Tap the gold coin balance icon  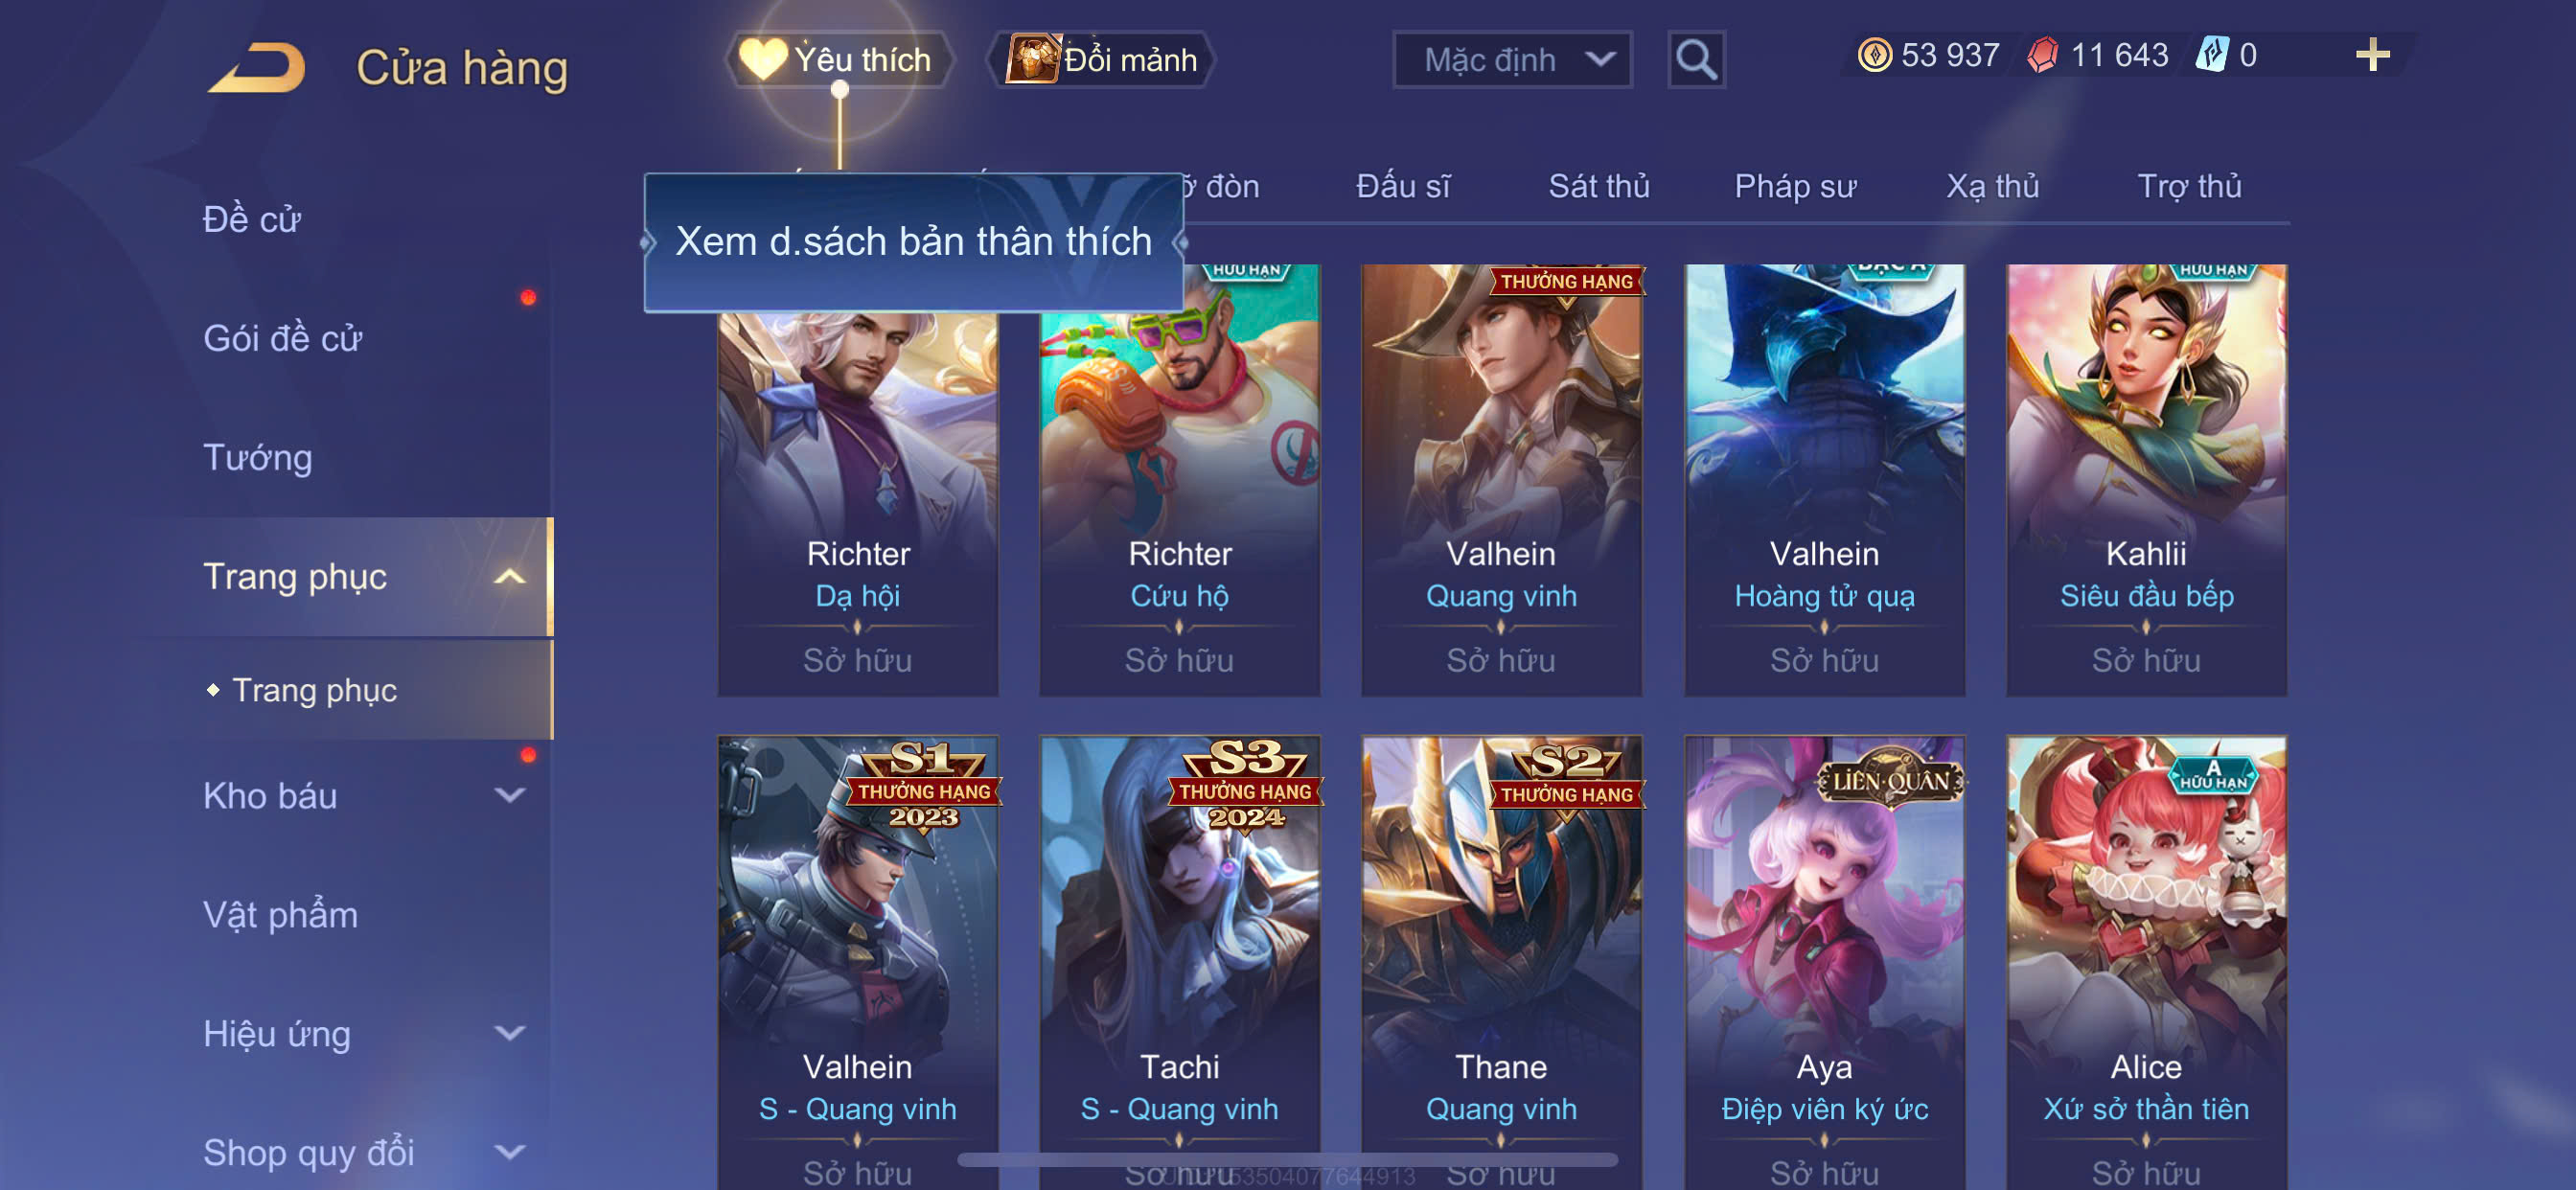click(x=1874, y=55)
